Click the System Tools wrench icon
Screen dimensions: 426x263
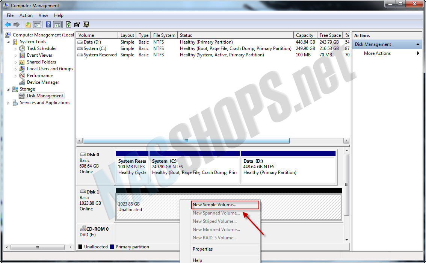15,42
